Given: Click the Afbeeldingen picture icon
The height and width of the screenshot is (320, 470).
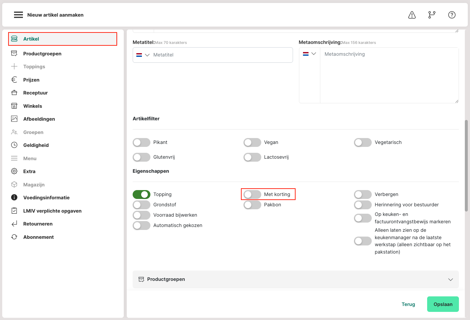Looking at the screenshot, I should click(x=14, y=119).
